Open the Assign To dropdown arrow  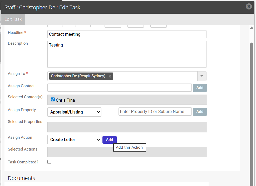pos(202,76)
